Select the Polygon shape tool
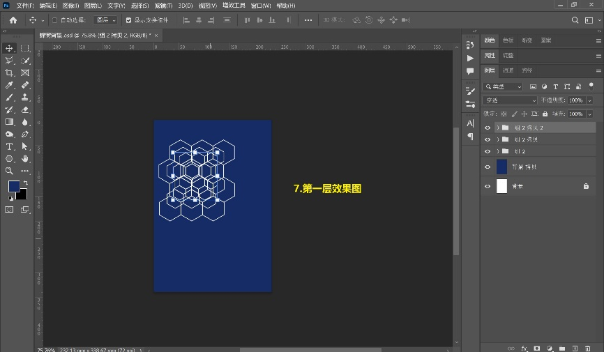 coord(9,159)
